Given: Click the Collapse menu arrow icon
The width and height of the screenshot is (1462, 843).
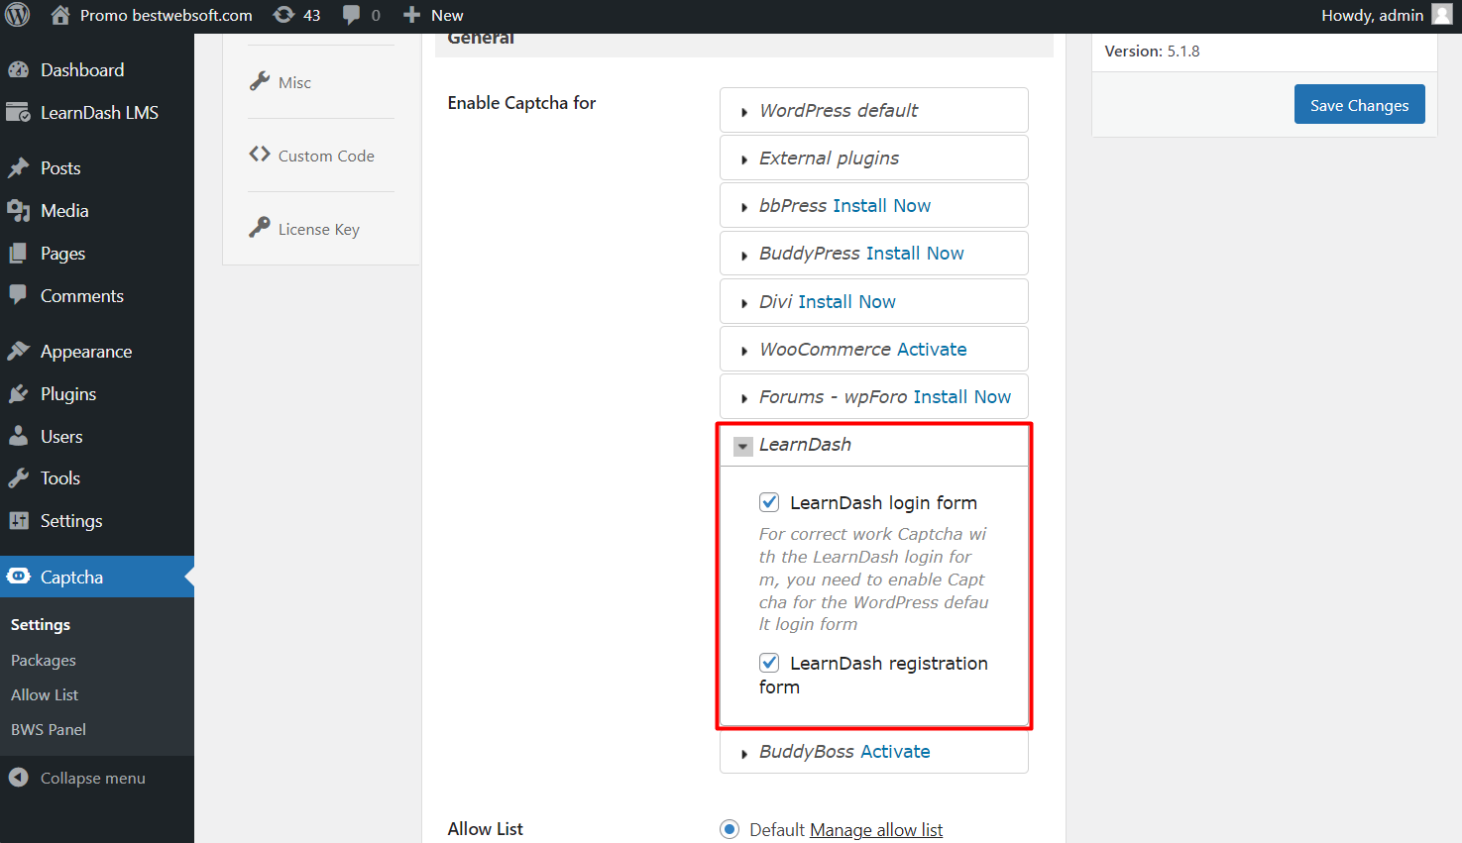Looking at the screenshot, I should [x=18, y=778].
